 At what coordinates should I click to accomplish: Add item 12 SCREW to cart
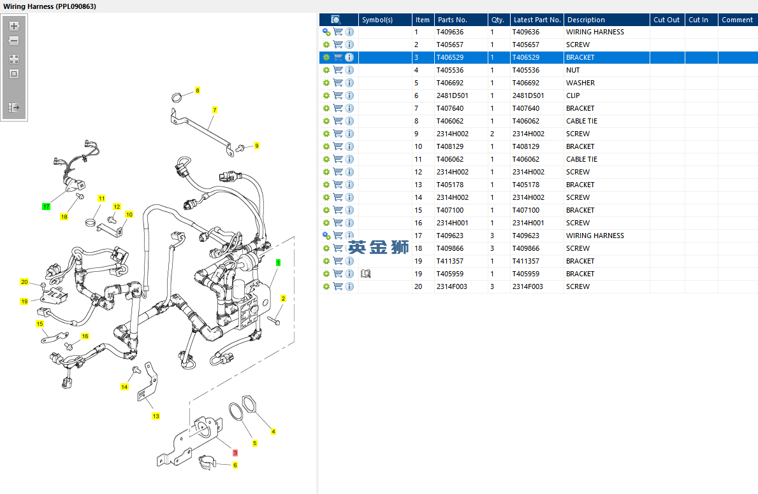(x=338, y=172)
